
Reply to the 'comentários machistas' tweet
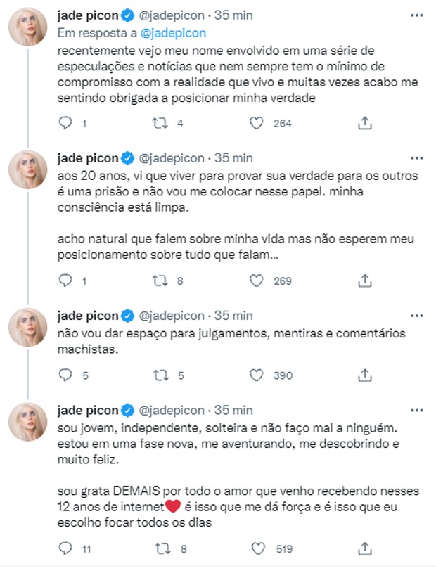[65, 375]
